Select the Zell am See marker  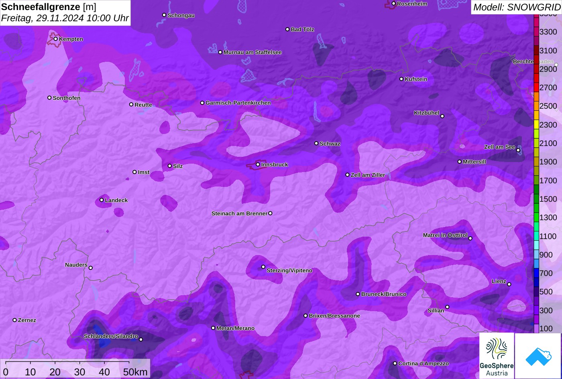pyautogui.click(x=518, y=150)
